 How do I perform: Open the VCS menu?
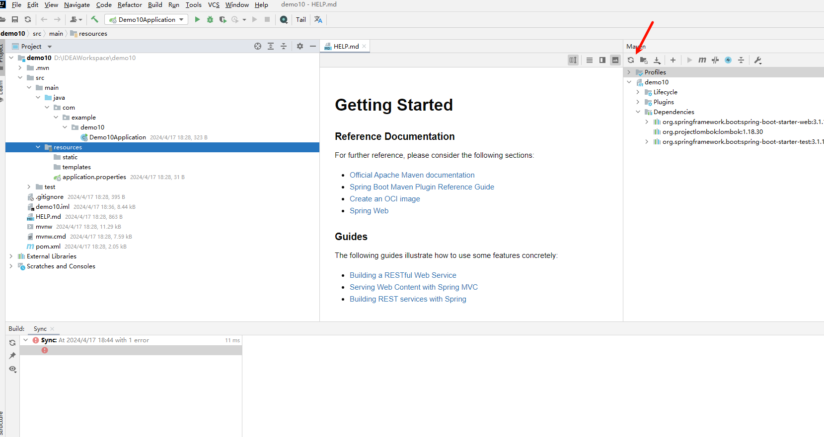214,5
